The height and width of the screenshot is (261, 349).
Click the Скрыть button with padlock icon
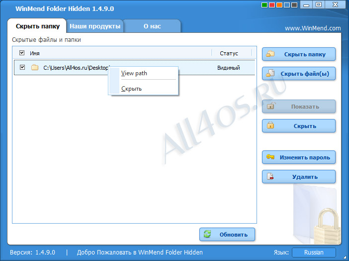299,126
